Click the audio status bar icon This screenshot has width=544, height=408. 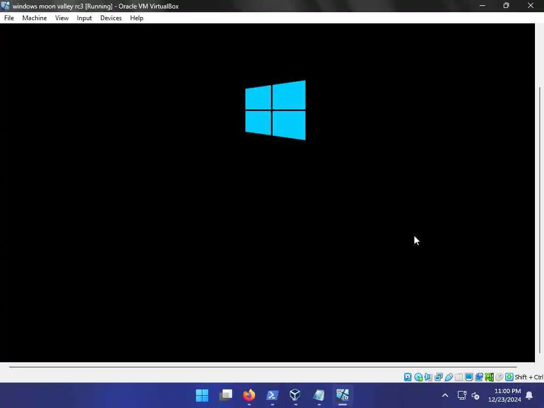[x=428, y=377]
